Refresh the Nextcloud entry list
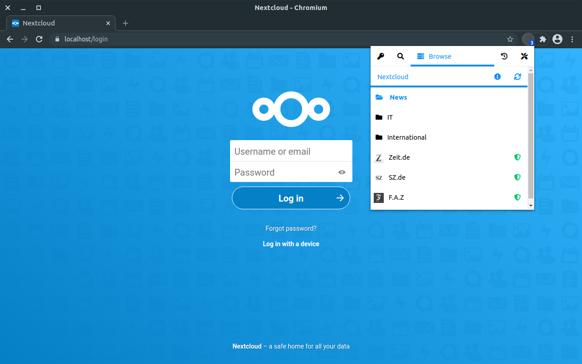 [517, 76]
